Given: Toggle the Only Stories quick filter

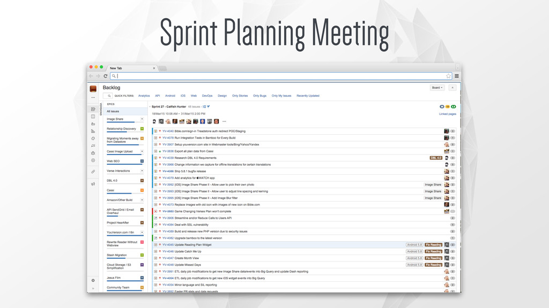Looking at the screenshot, I should [x=240, y=96].
